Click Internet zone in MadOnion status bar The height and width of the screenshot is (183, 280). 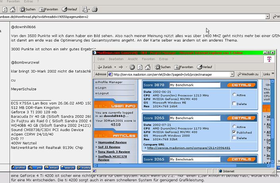tap(227, 171)
